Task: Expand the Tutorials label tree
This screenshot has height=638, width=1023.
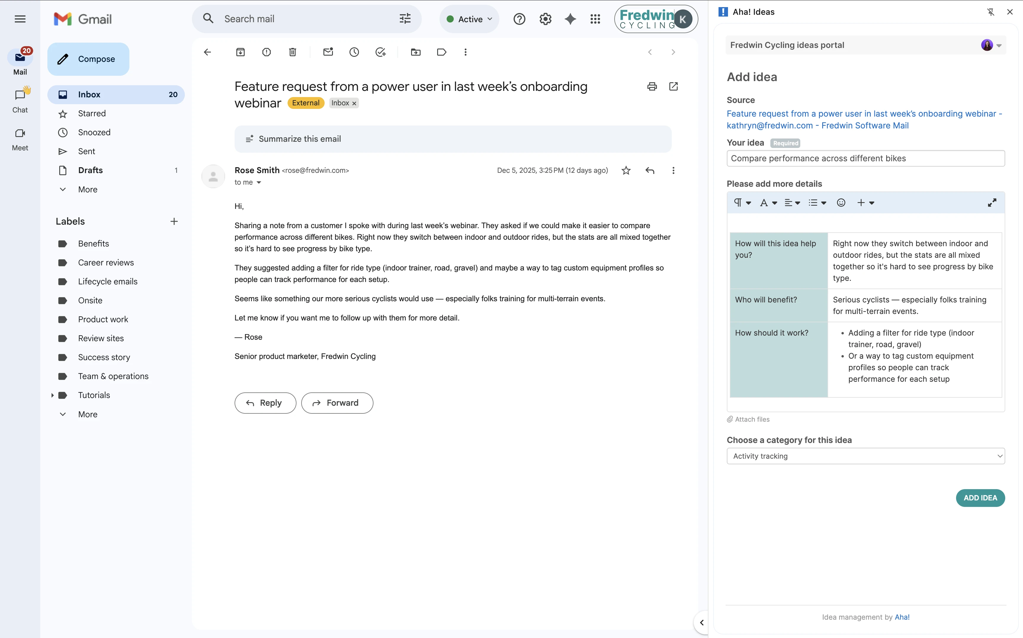Action: 52,395
